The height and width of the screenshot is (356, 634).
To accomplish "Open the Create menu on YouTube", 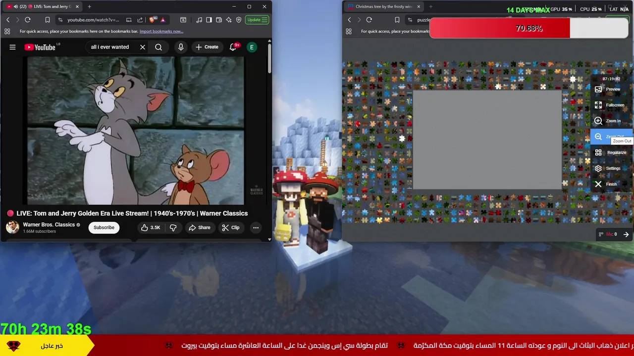I will point(207,47).
